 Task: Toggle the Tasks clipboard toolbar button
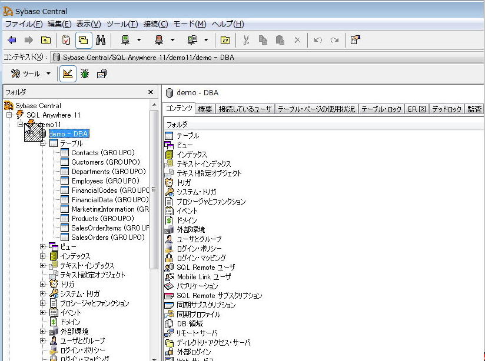point(66,40)
